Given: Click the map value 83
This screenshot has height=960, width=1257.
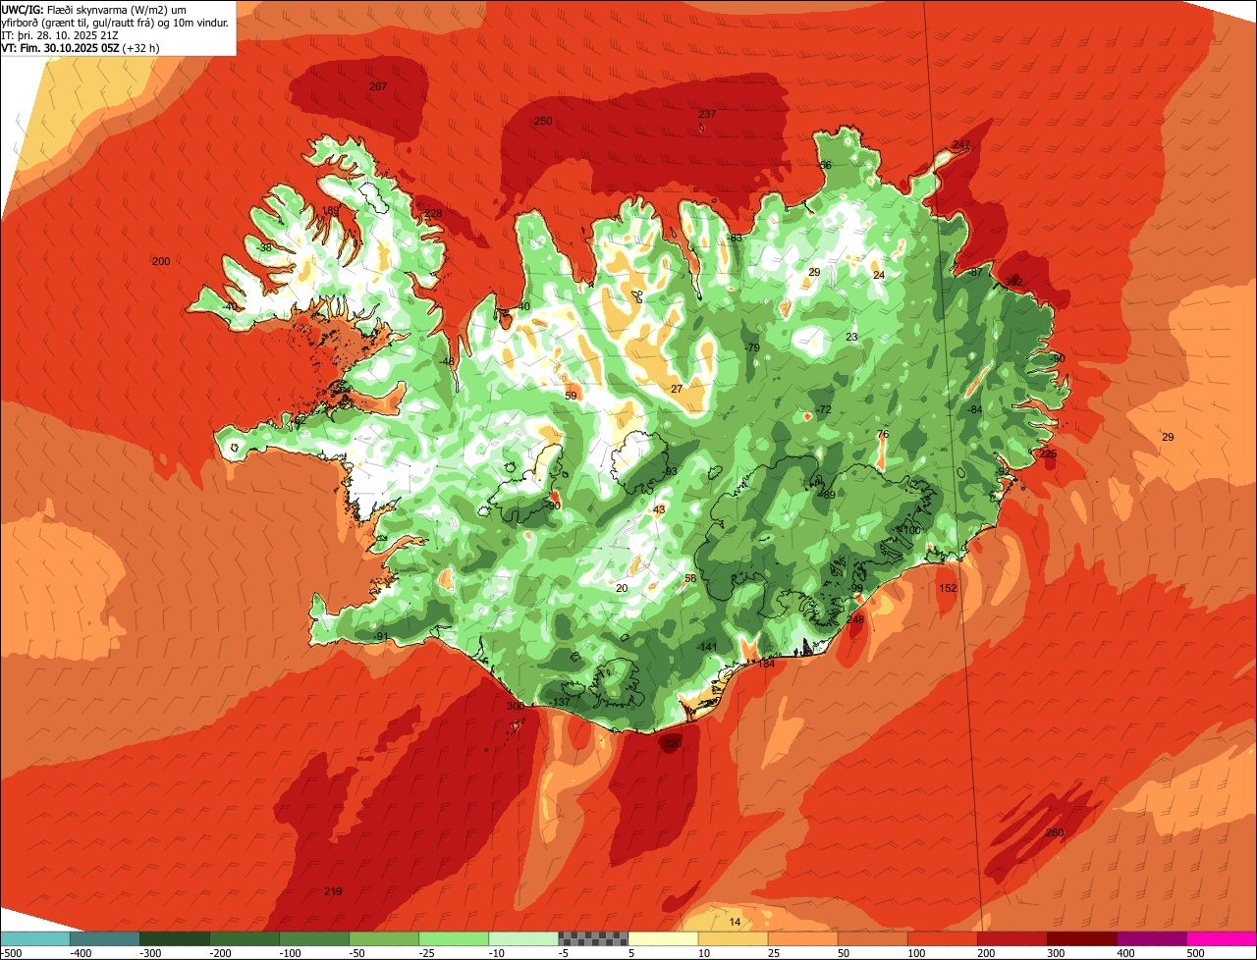Looking at the screenshot, I should point(736,239).
